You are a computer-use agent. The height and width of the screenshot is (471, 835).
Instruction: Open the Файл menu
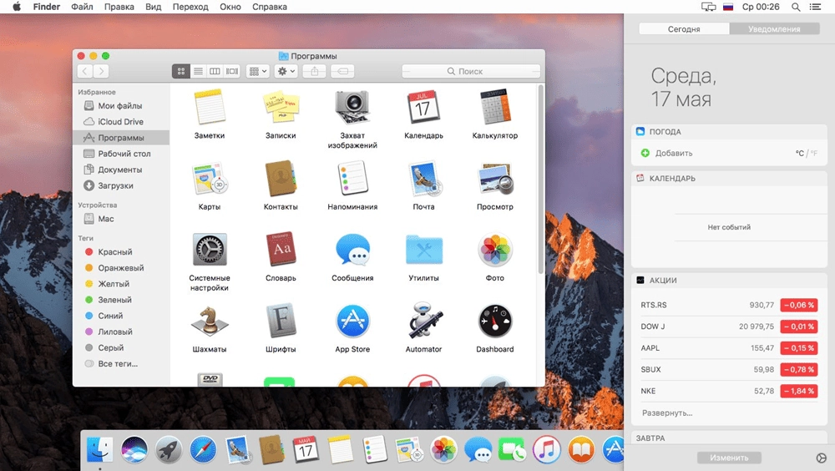coord(82,7)
